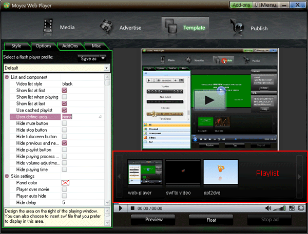
Task: Toggle Hide playlist button checkbox
Action: coord(65,150)
